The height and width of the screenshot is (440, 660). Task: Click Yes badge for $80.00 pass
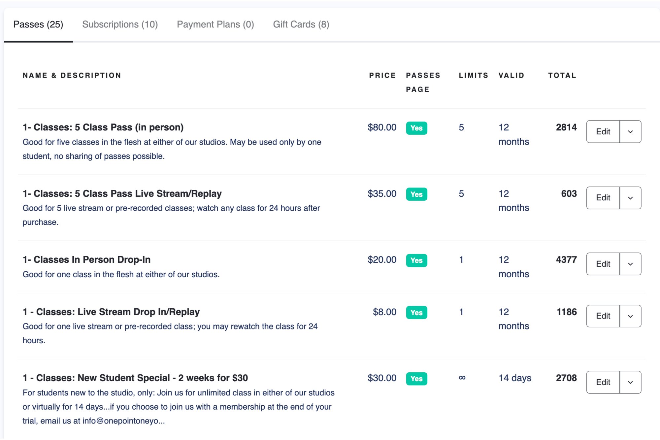(x=416, y=128)
